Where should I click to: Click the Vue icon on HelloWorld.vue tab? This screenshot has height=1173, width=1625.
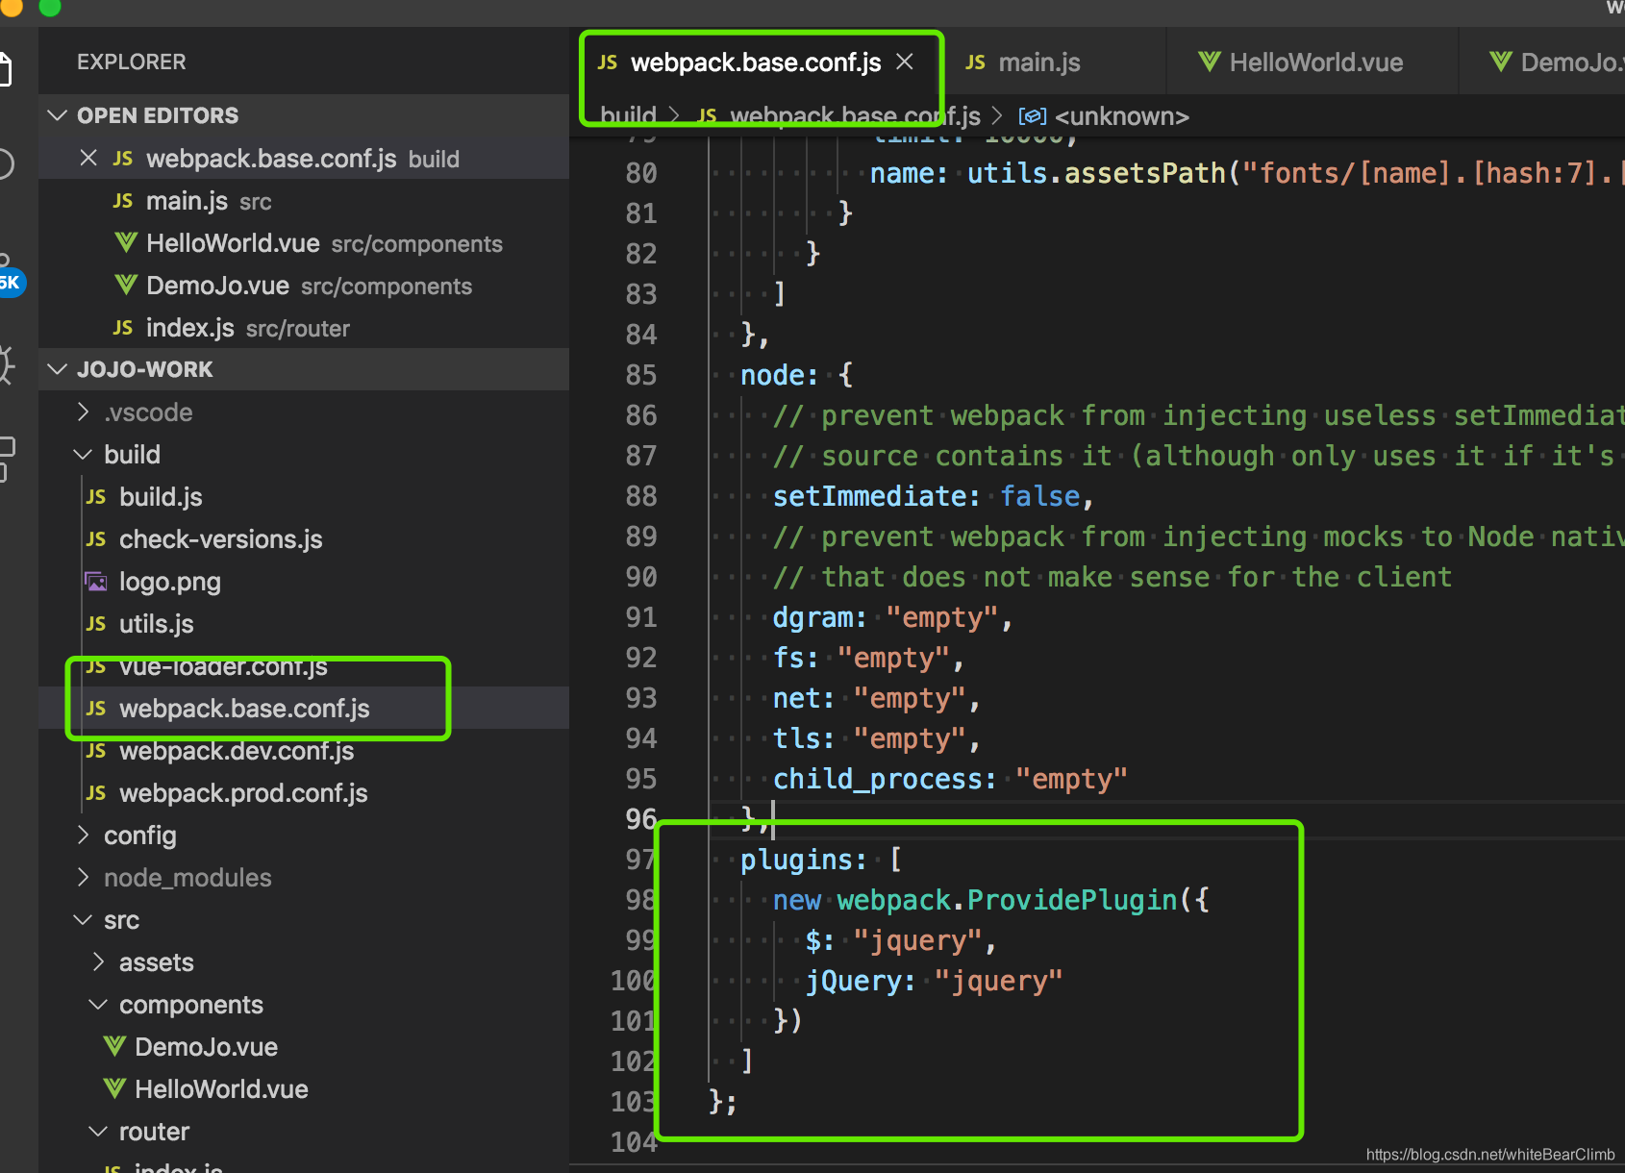point(1210,62)
